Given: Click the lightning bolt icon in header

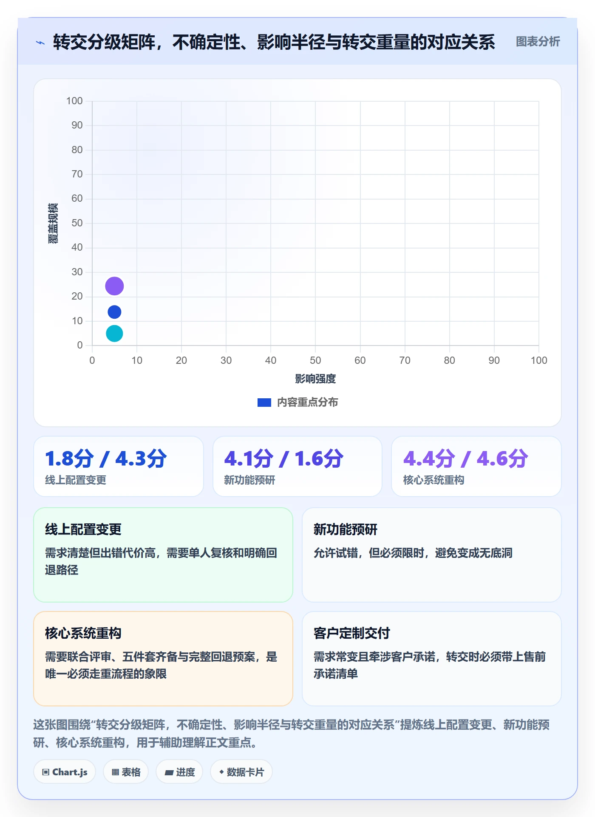Looking at the screenshot, I should point(40,43).
